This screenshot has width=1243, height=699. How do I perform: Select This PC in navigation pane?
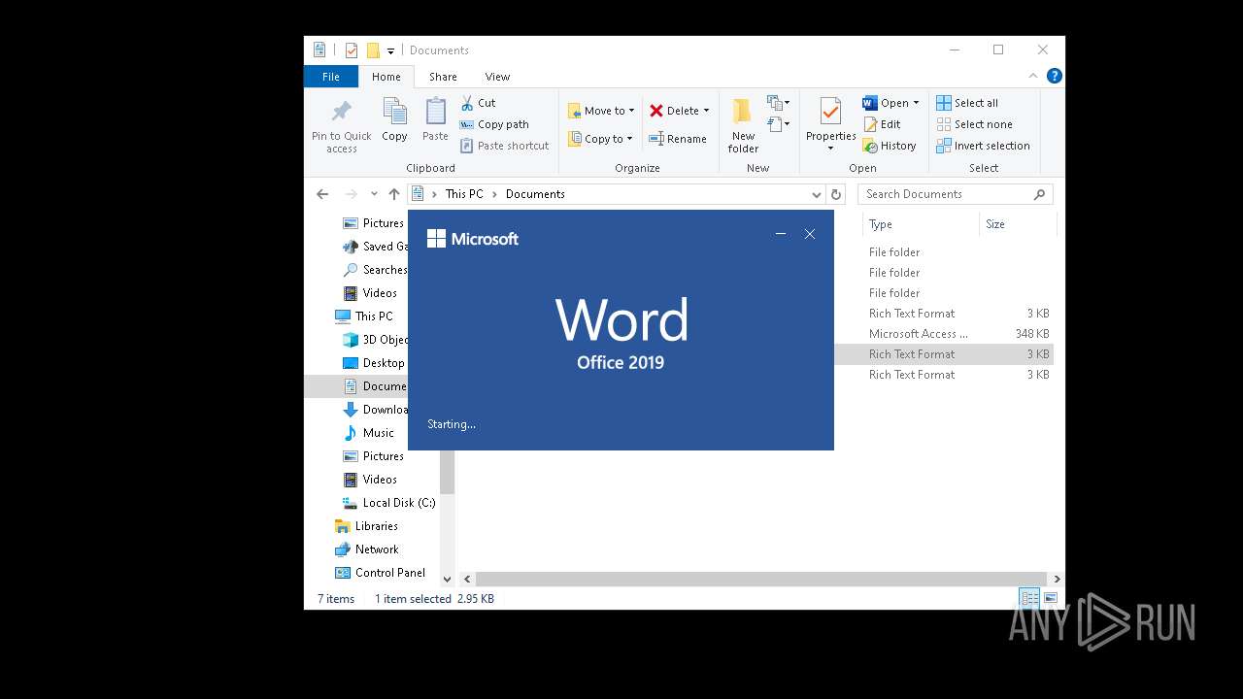point(364,316)
